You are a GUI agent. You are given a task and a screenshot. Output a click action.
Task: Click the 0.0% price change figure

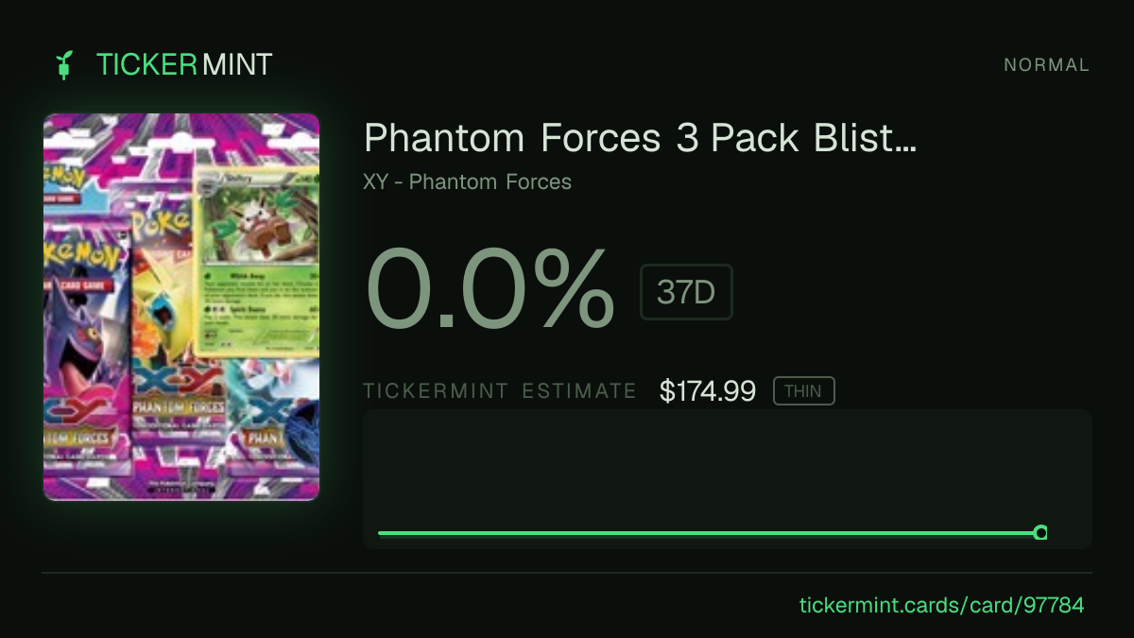490,291
